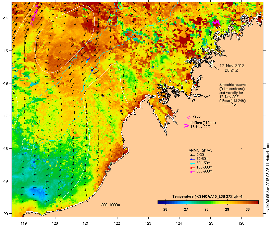Click the 0-30m depth label

(x=201, y=155)
